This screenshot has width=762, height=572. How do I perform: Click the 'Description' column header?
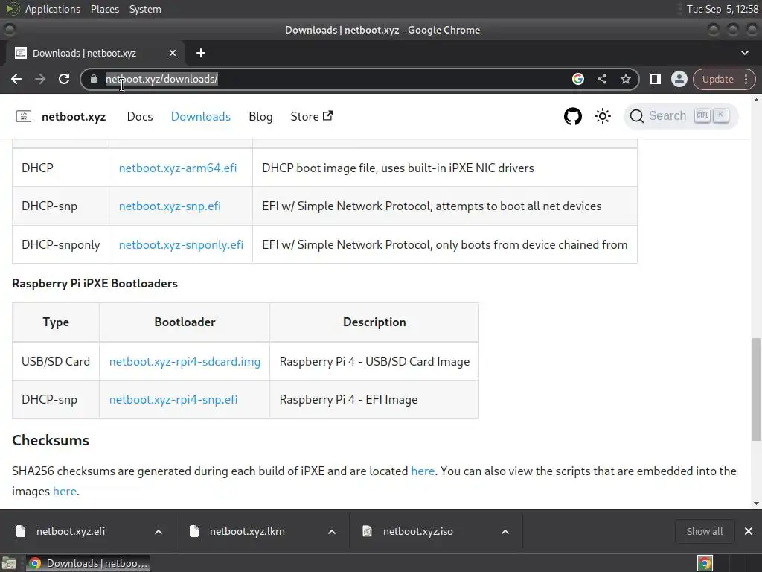pos(374,322)
